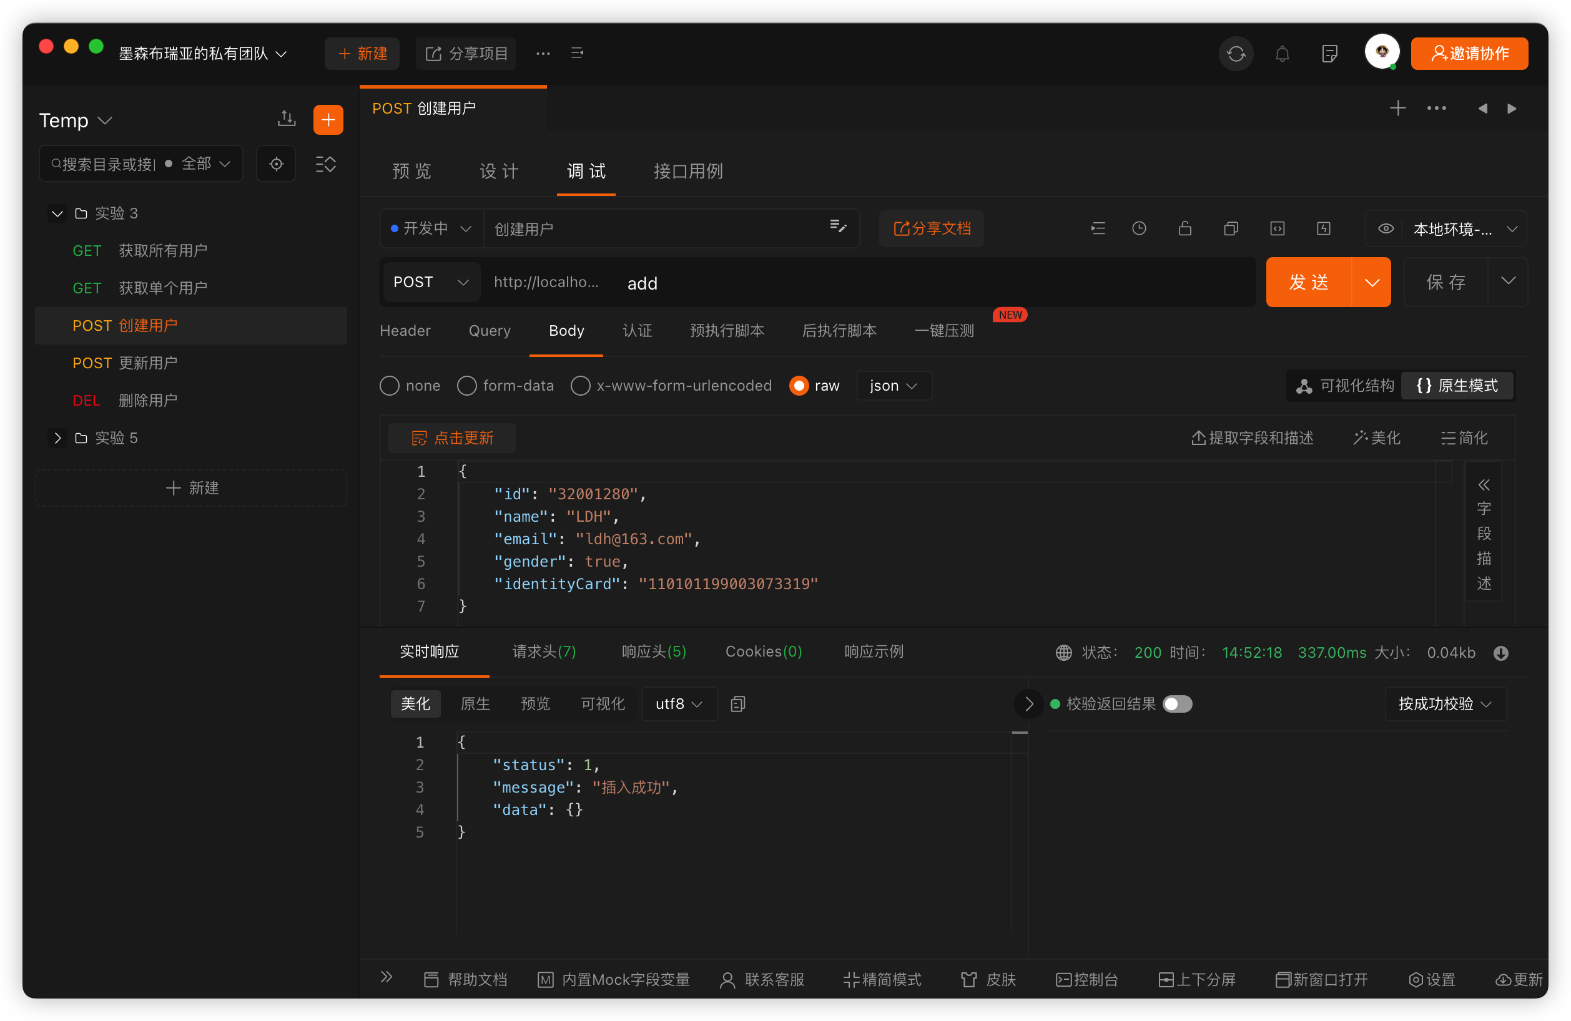Click the expand/collapse all directories icon

coord(326,164)
